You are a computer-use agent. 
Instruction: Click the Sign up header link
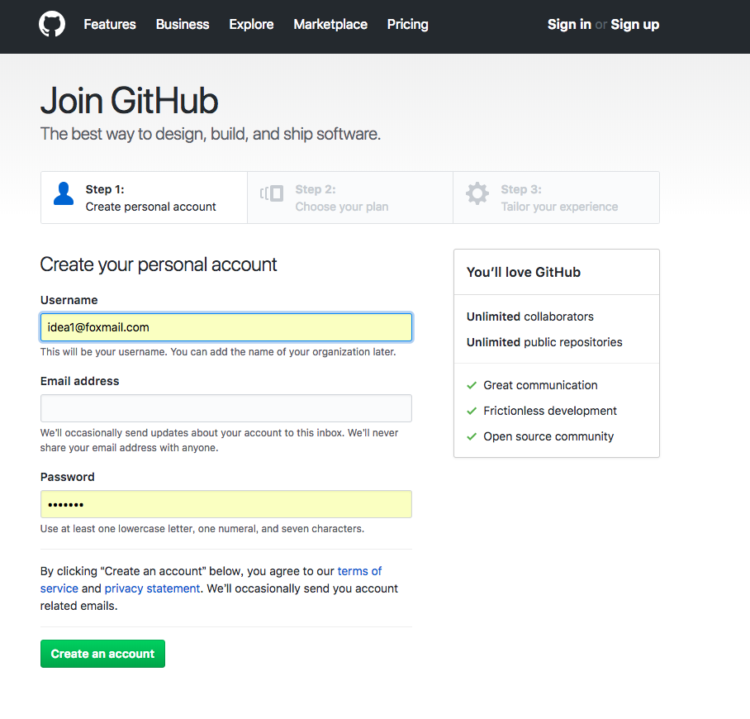tap(634, 25)
